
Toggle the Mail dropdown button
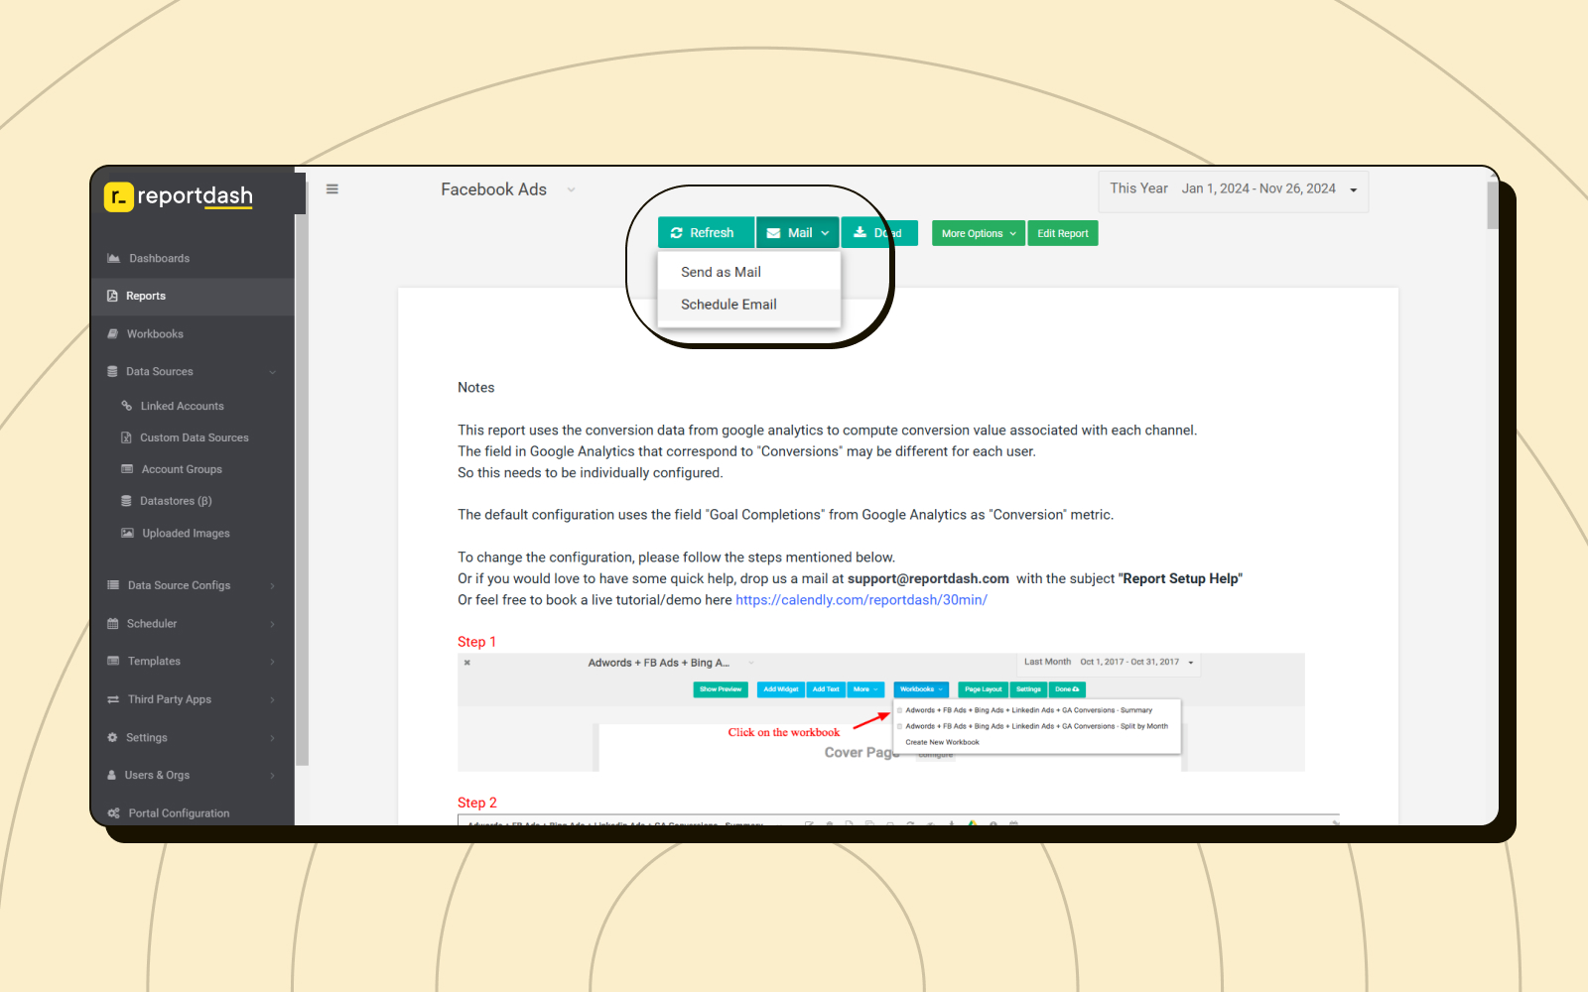(798, 233)
